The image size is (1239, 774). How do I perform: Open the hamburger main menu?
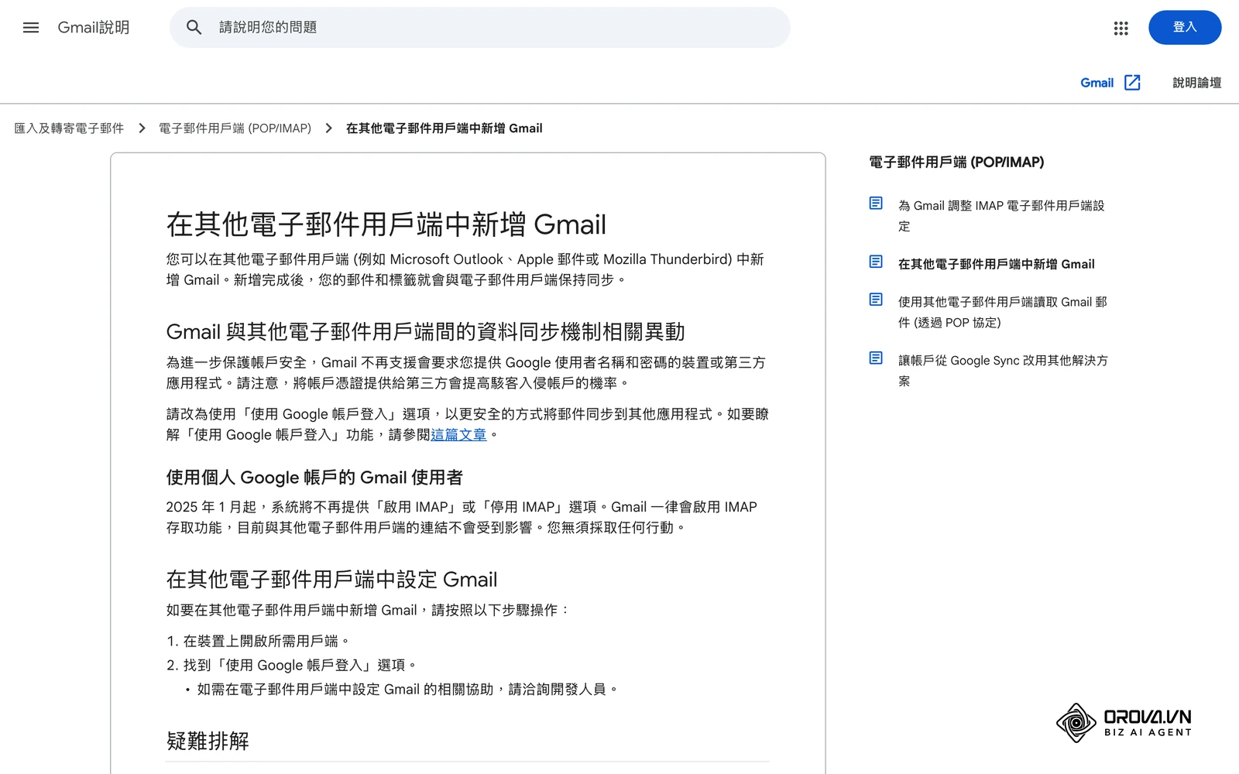pyautogui.click(x=31, y=28)
